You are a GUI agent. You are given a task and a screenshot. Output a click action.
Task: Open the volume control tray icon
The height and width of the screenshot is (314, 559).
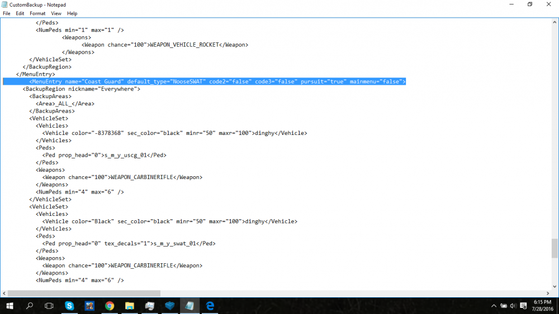pos(513,306)
